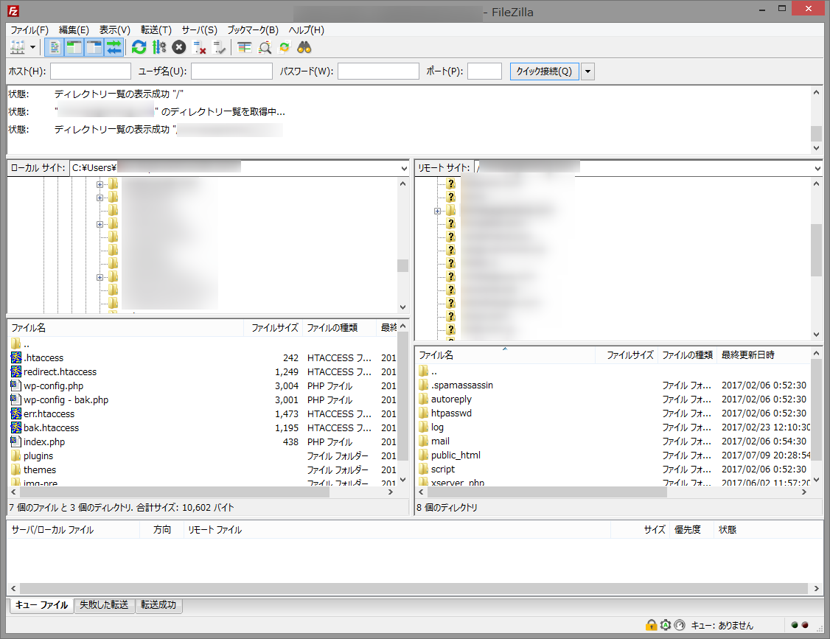Expand first folder in local tree
This screenshot has width=830, height=639.
click(x=100, y=185)
